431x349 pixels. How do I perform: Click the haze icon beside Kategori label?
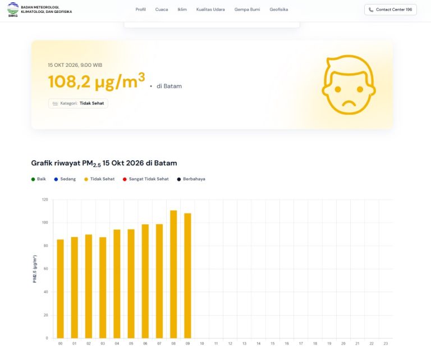tap(55, 103)
